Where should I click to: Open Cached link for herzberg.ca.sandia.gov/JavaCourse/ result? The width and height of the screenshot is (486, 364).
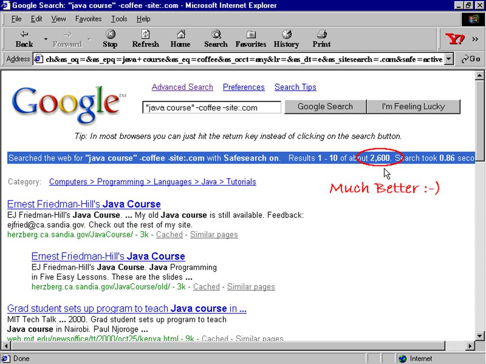click(169, 235)
